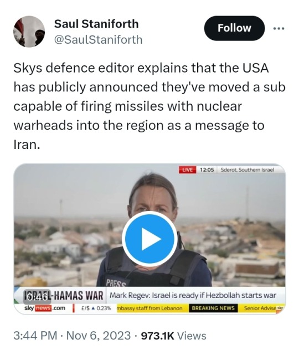The image size is (299, 355).
Task: Click the Saul Staniforth display name
Action: [96, 24]
